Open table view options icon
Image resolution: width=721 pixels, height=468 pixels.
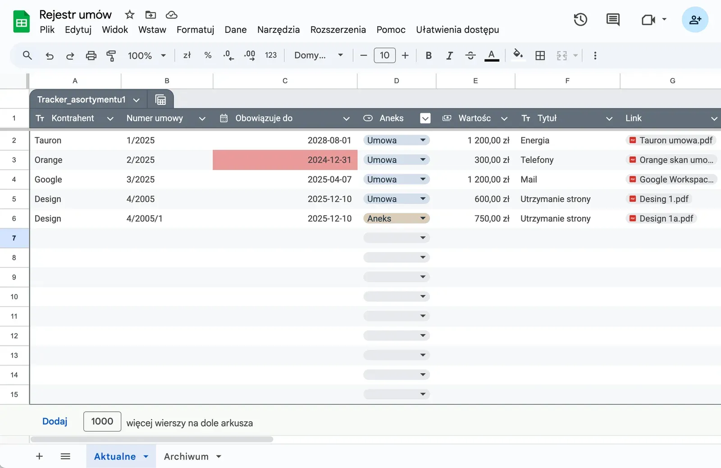161,99
